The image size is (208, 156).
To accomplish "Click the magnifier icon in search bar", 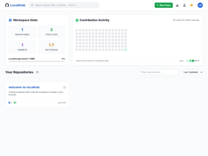I will click(x=32, y=5).
